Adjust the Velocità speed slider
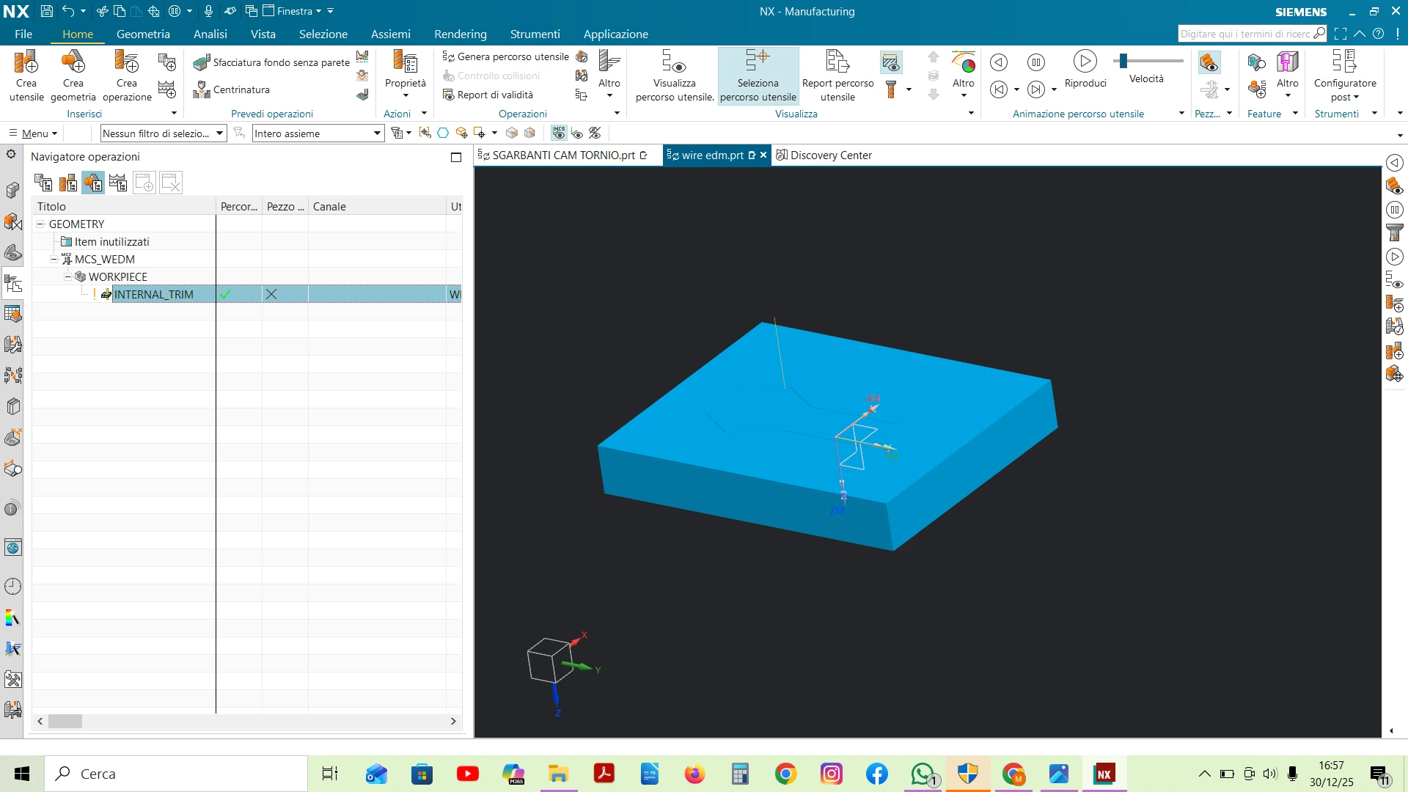Image resolution: width=1408 pixels, height=792 pixels. click(x=1123, y=62)
